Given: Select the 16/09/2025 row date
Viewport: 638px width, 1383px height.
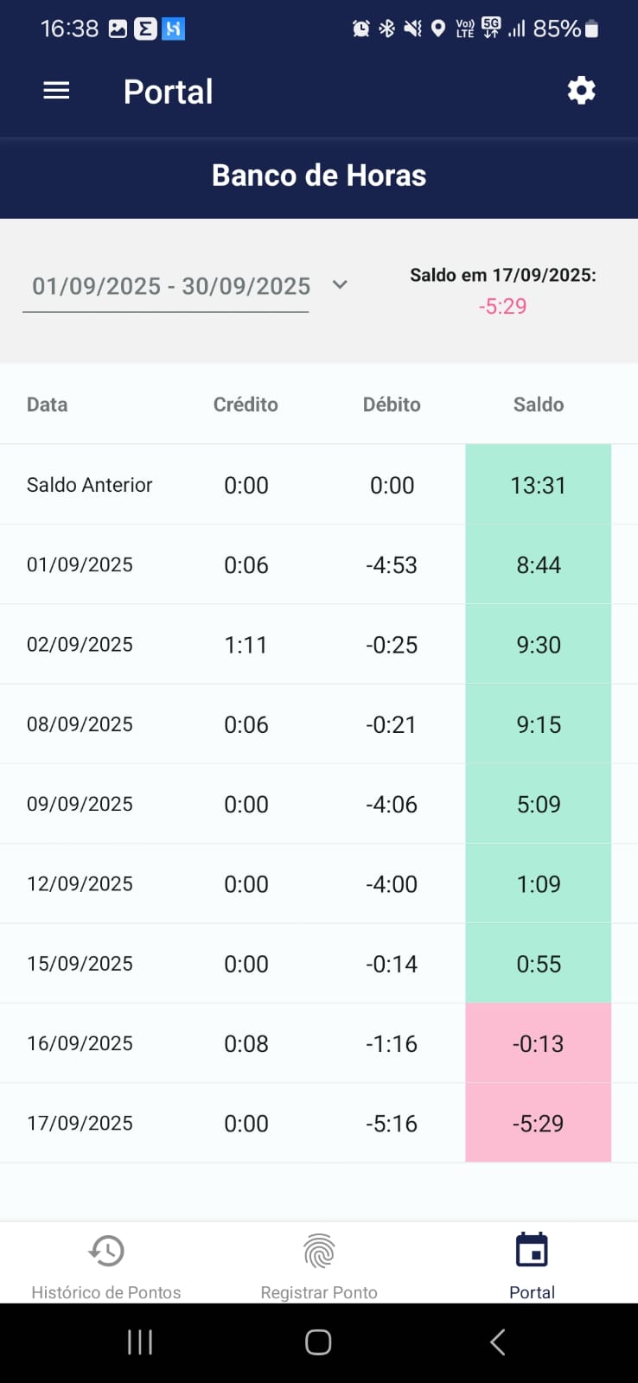Looking at the screenshot, I should 80,1043.
